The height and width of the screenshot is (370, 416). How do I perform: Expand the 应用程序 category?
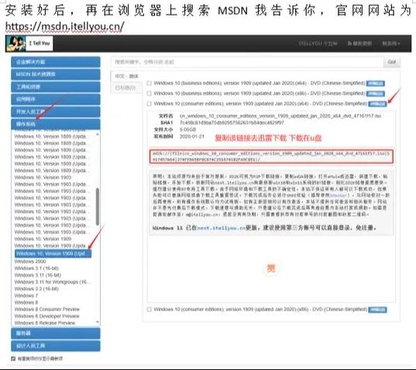(56, 99)
